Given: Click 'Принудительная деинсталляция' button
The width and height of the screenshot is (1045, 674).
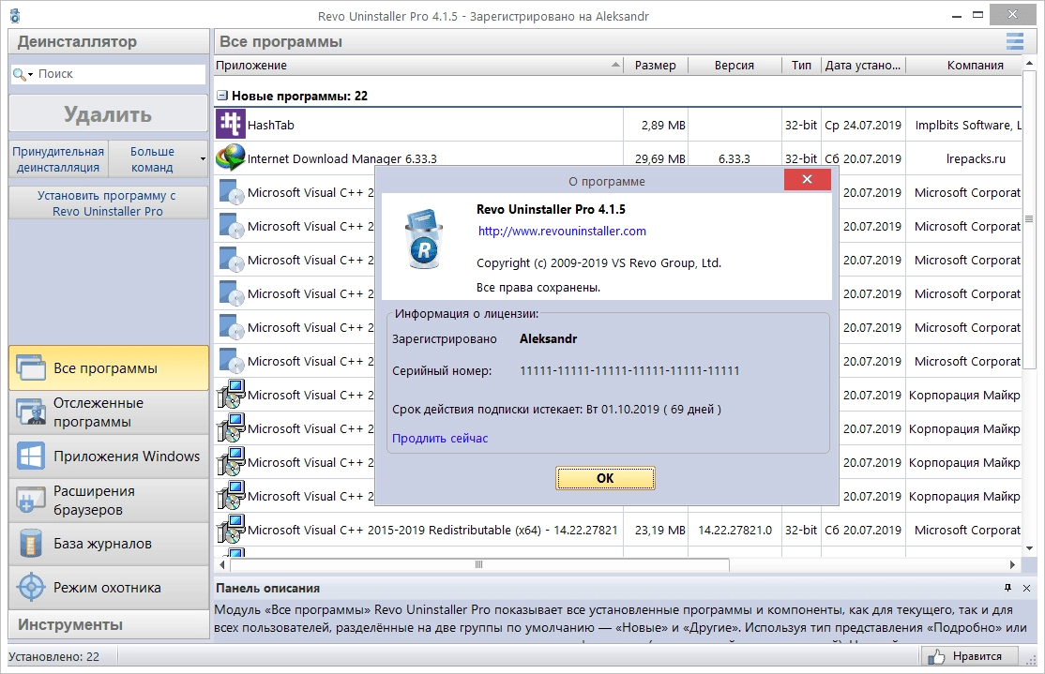Looking at the screenshot, I should tap(59, 159).
